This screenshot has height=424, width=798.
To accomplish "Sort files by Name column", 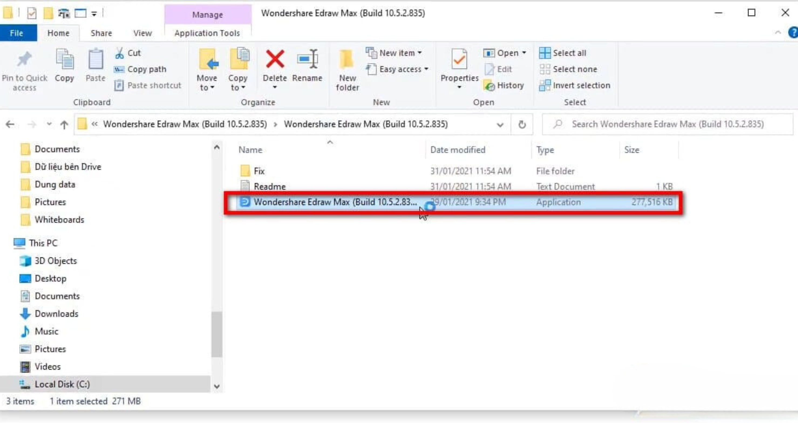I will click(330, 150).
